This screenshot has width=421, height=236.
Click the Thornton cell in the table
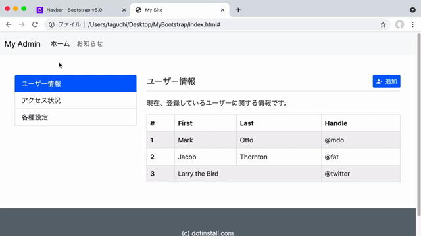click(x=279, y=157)
